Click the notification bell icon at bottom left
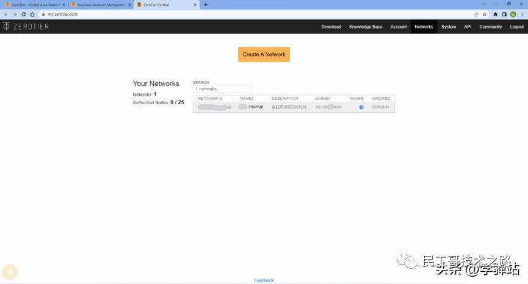The width and height of the screenshot is (528, 284). pos(10,272)
